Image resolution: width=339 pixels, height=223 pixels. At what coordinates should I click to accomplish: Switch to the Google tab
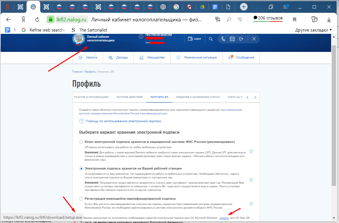[x=176, y=7]
